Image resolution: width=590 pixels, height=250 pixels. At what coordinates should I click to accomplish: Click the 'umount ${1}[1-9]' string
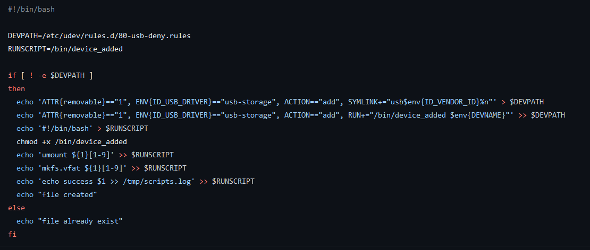point(76,155)
